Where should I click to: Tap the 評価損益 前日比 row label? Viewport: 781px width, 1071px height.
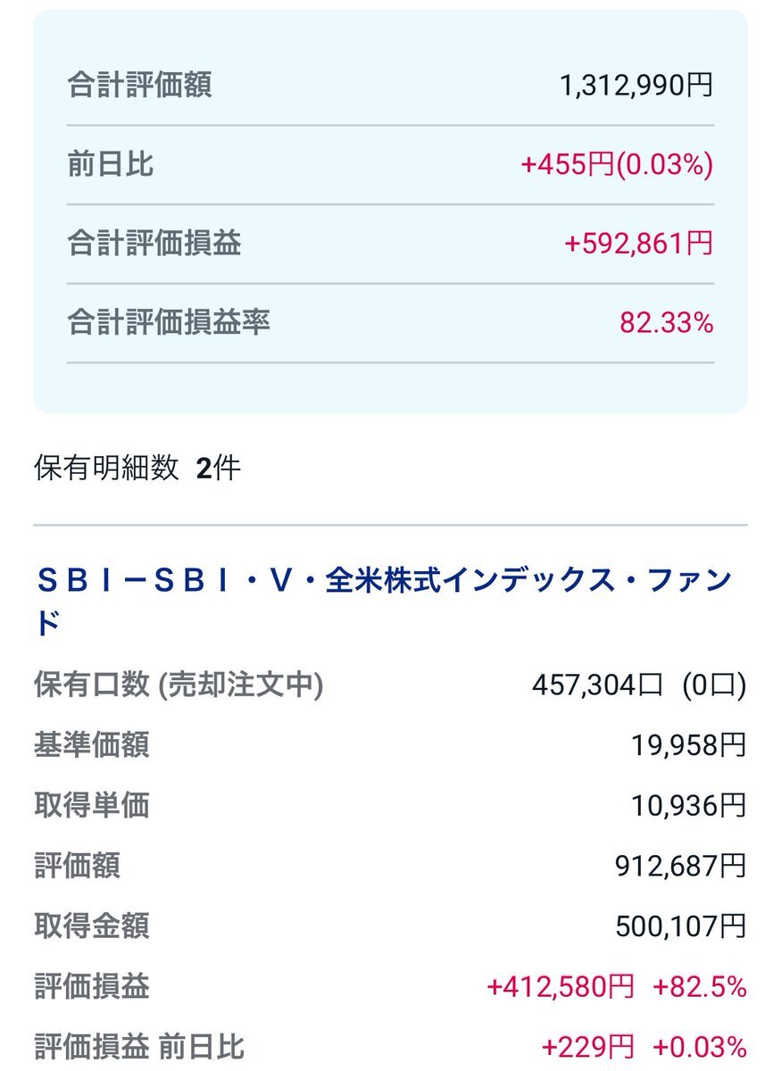139,1046
